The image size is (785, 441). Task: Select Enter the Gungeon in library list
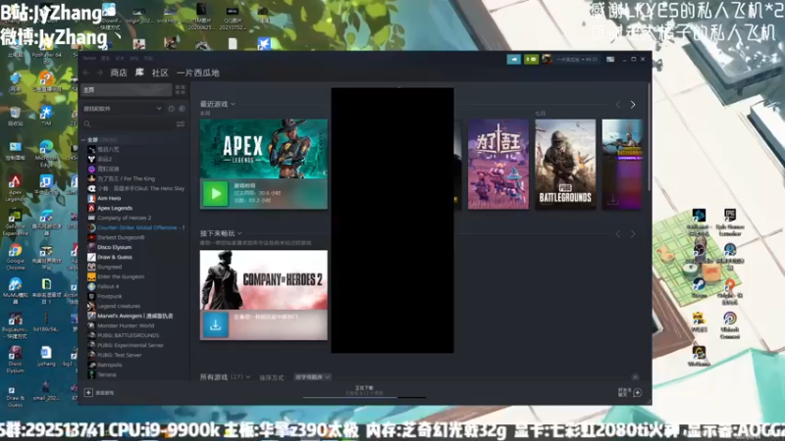click(121, 276)
